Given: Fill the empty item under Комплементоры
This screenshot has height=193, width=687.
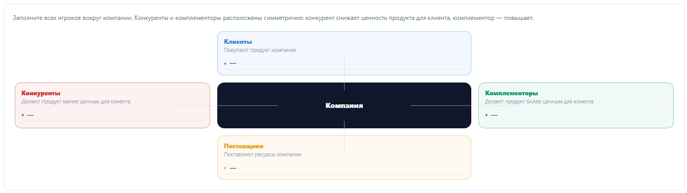Looking at the screenshot, I should tap(576, 115).
